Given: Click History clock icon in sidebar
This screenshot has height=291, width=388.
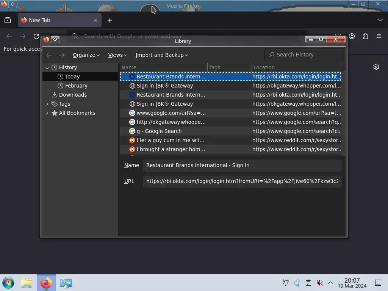Looking at the screenshot, I should [x=55, y=67].
